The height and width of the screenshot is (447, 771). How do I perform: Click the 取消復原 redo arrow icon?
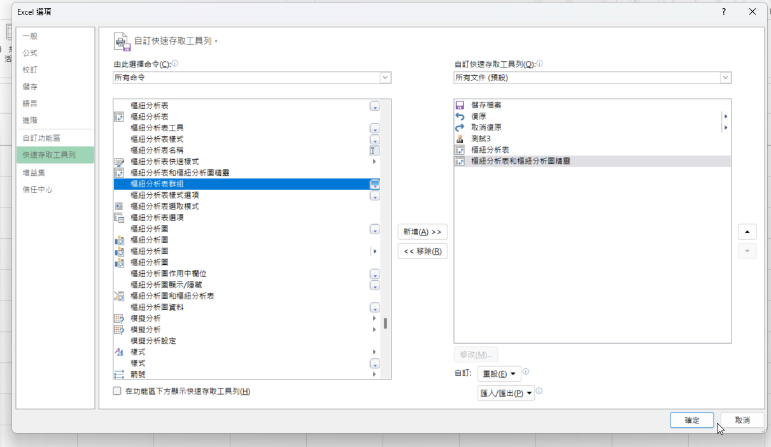point(460,127)
